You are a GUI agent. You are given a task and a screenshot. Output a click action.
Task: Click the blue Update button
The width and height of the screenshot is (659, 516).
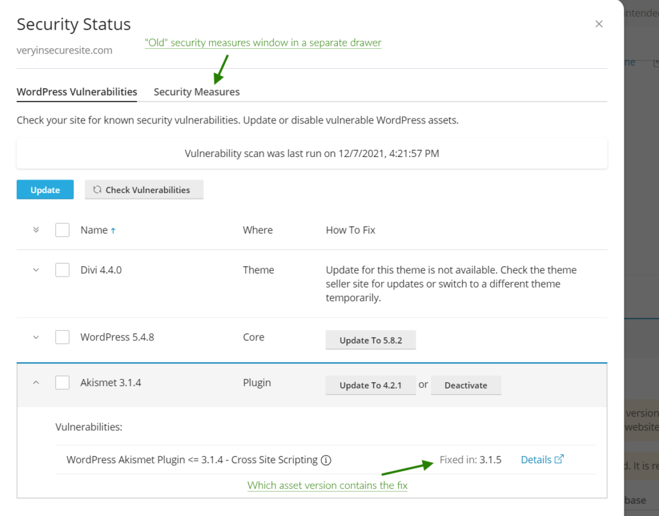pos(45,190)
